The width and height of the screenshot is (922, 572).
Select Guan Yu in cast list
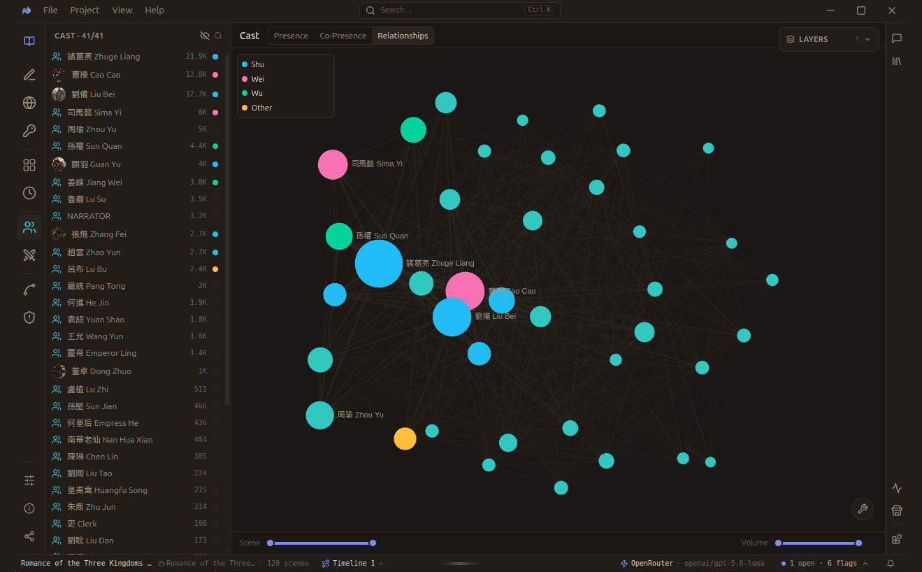pos(137,164)
